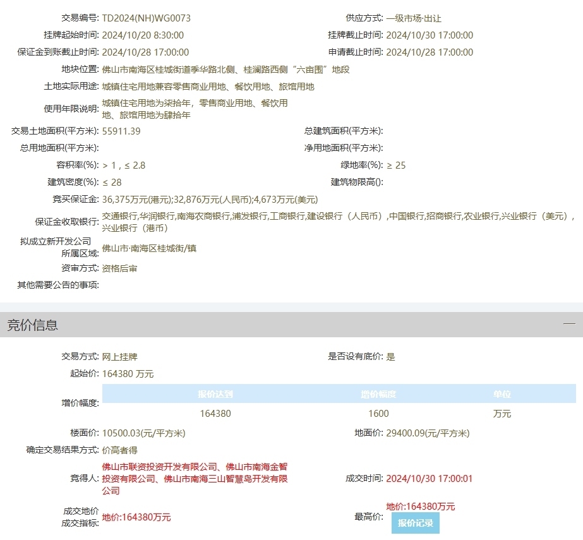The height and width of the screenshot is (540, 583).
Task: Click the winning bidder company names in red
Action: pos(195,479)
